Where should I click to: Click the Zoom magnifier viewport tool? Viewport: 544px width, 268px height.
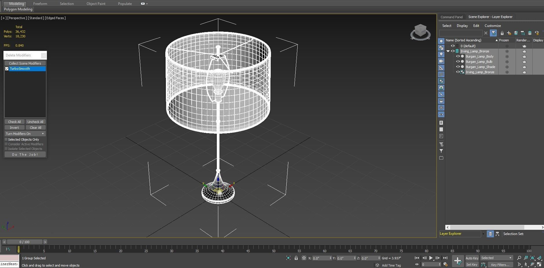pos(519,258)
